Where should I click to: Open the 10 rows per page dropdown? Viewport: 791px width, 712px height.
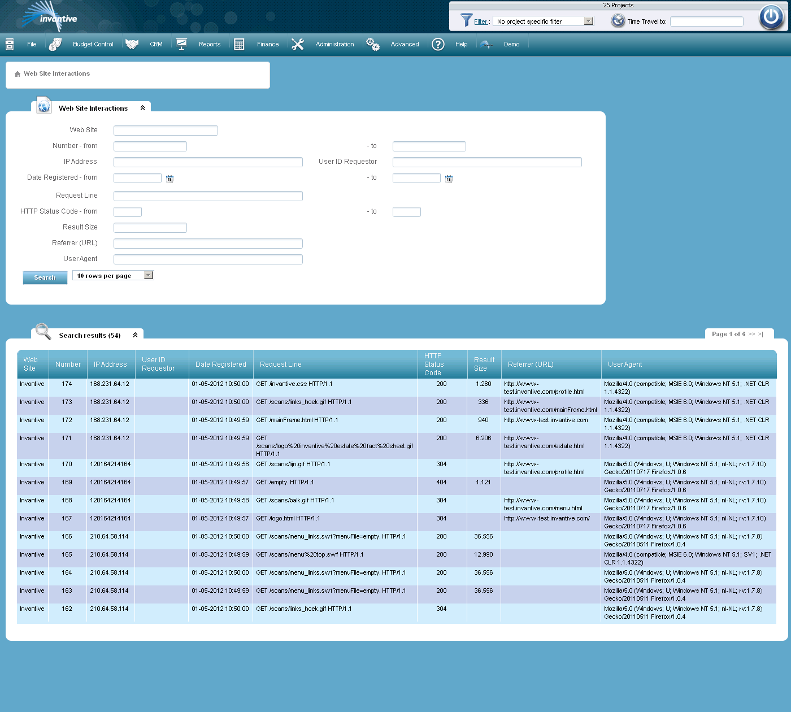pos(148,275)
